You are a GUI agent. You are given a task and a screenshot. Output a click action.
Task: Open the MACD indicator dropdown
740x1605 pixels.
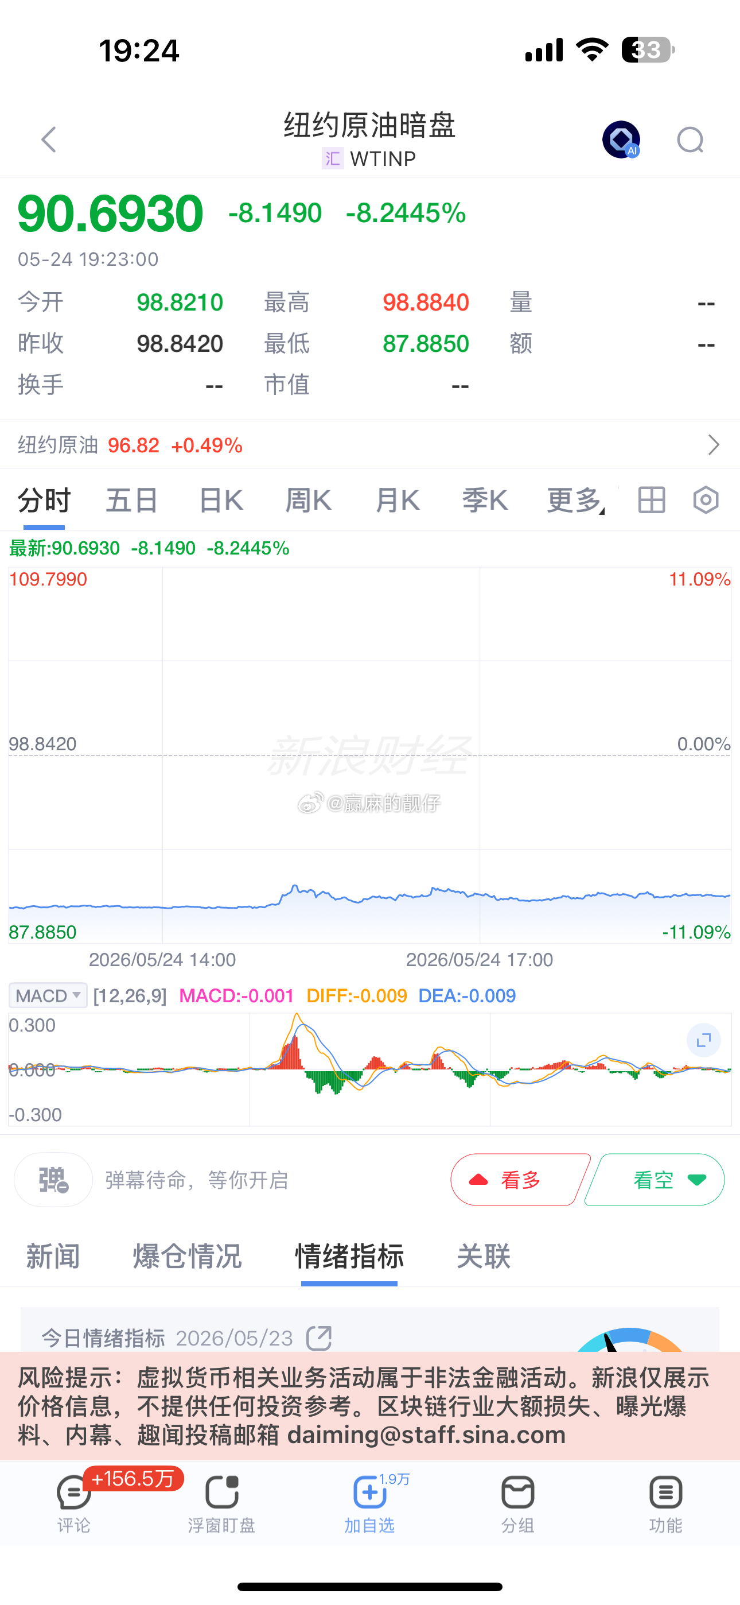pyautogui.click(x=48, y=995)
